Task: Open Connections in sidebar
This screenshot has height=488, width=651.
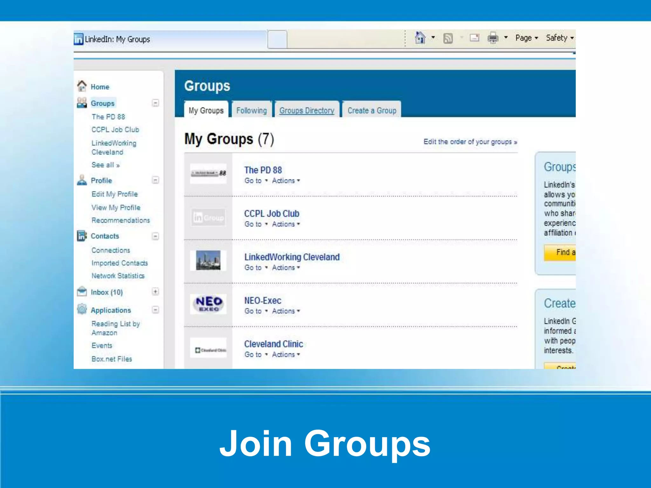Action: (x=111, y=250)
